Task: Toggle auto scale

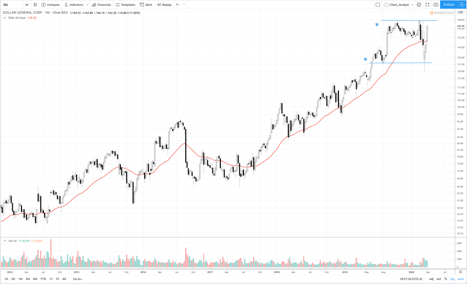Action: tap(461, 279)
